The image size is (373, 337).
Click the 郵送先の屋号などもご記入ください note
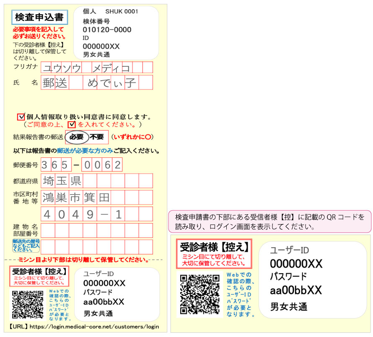pyautogui.click(x=26, y=246)
